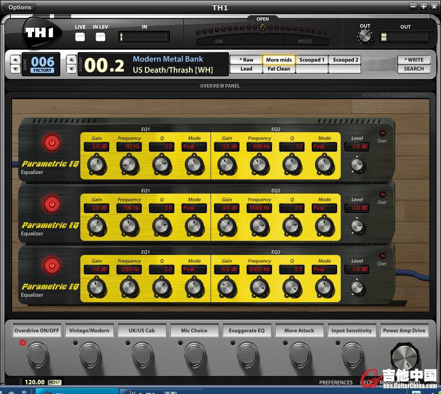Click the TH1 guitar pick logo
441x394 pixels.
[x=41, y=33]
